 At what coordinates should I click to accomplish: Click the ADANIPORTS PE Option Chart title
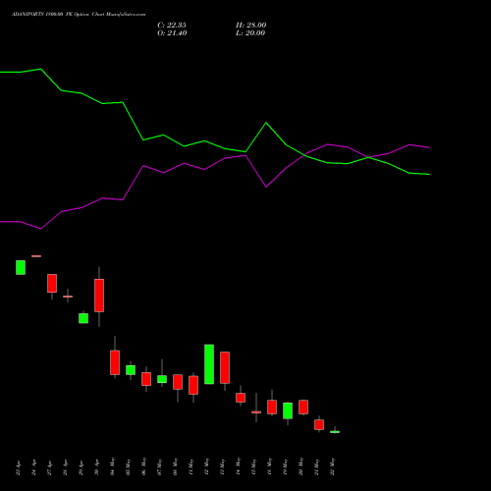click(79, 15)
